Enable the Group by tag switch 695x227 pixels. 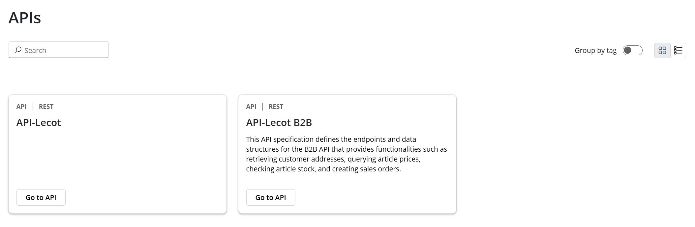point(632,50)
